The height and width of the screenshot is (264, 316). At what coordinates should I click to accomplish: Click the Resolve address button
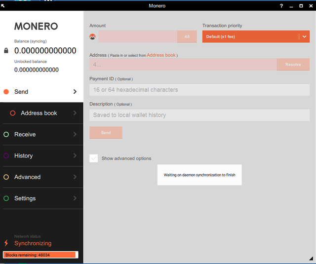(293, 65)
